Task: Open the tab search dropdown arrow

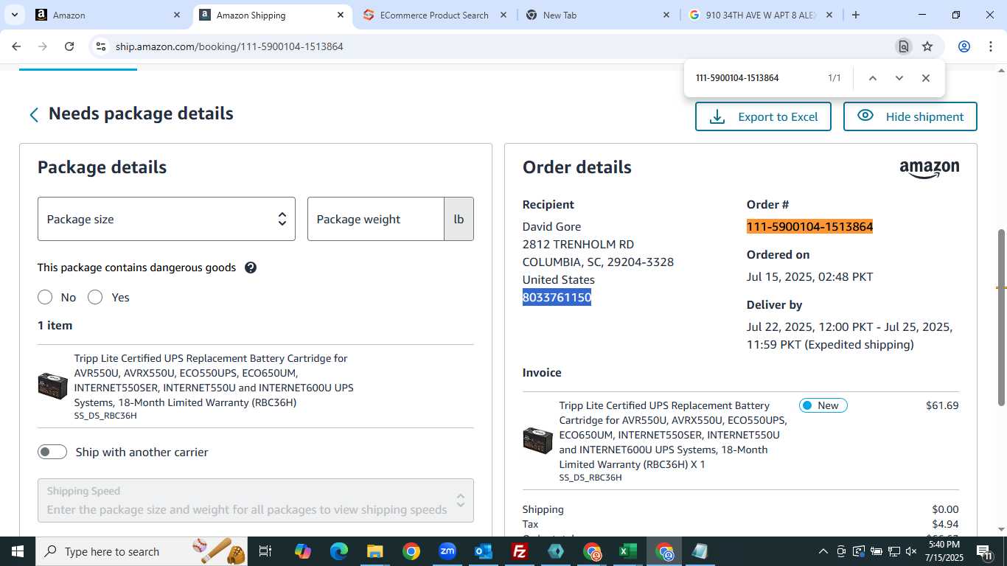Action: tap(14, 15)
